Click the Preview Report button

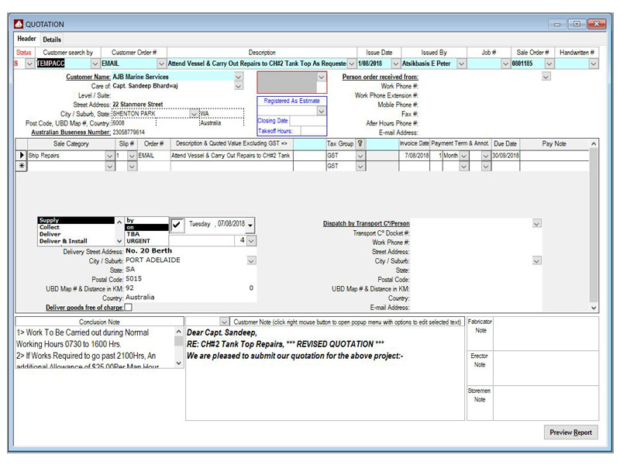570,432
